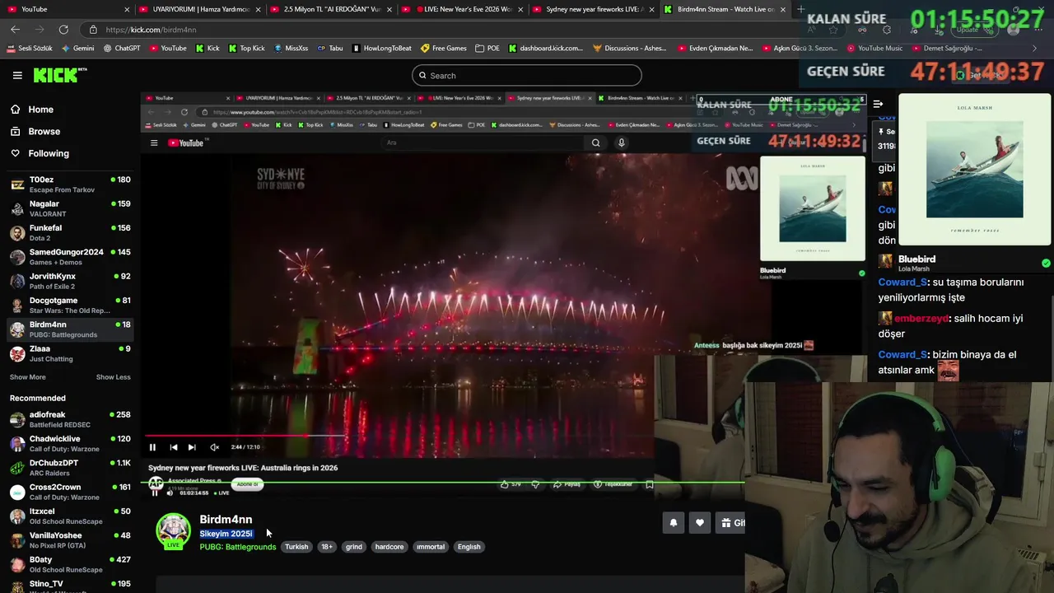
Task: Click the English stream tag
Action: pos(469,547)
